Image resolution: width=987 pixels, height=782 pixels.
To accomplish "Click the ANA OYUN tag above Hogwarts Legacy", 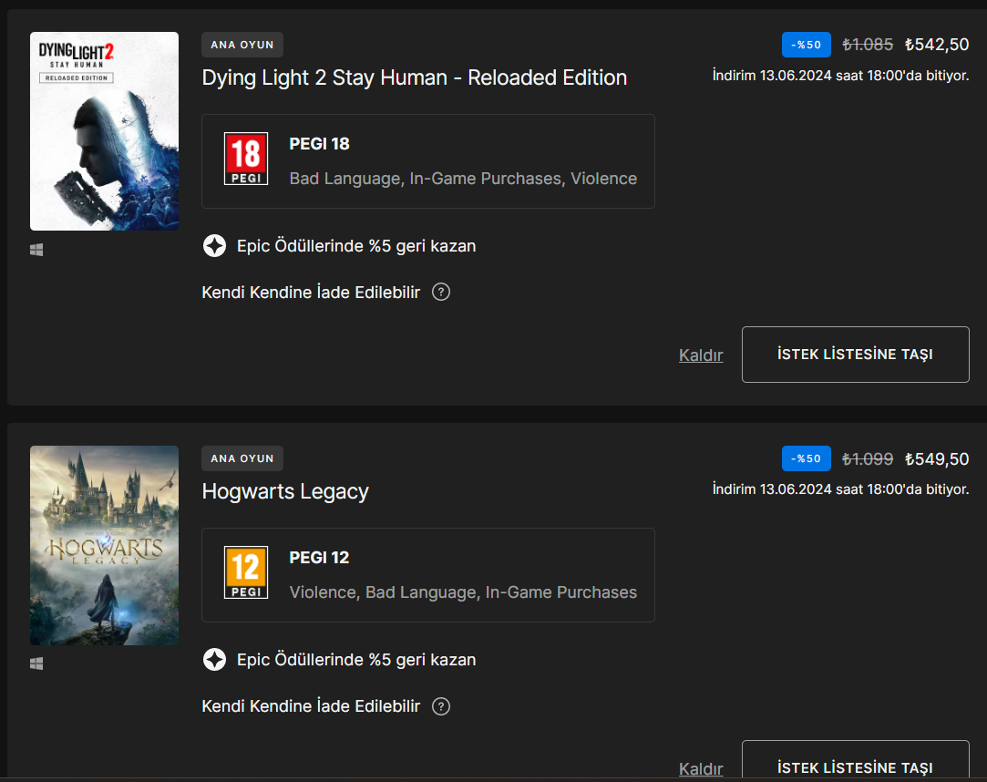I will click(242, 458).
